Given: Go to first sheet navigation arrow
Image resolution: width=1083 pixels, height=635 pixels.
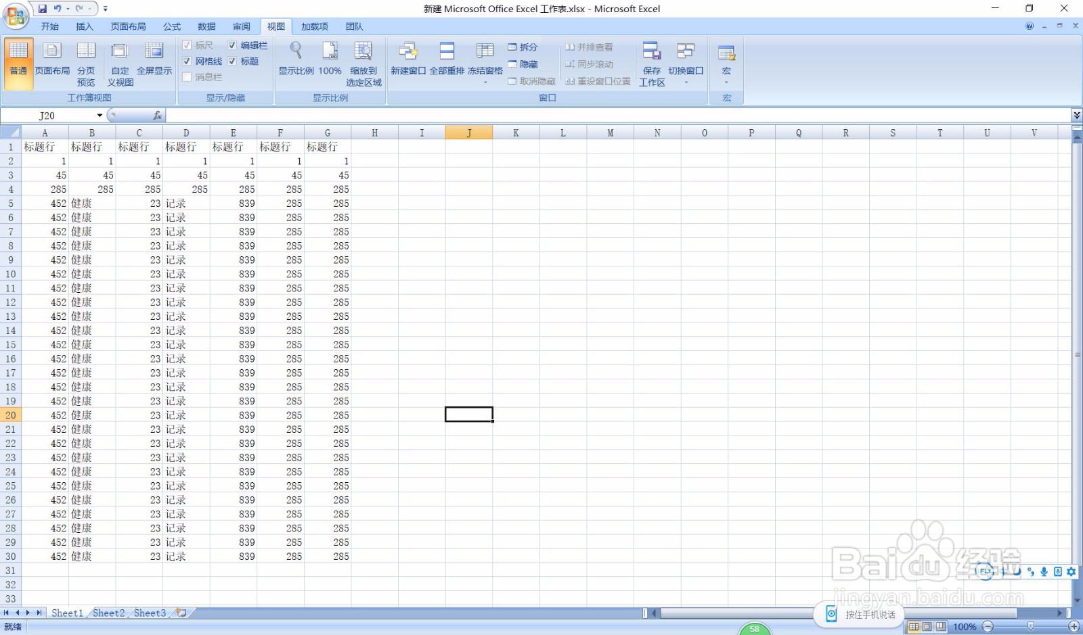Looking at the screenshot, I should click(x=7, y=613).
